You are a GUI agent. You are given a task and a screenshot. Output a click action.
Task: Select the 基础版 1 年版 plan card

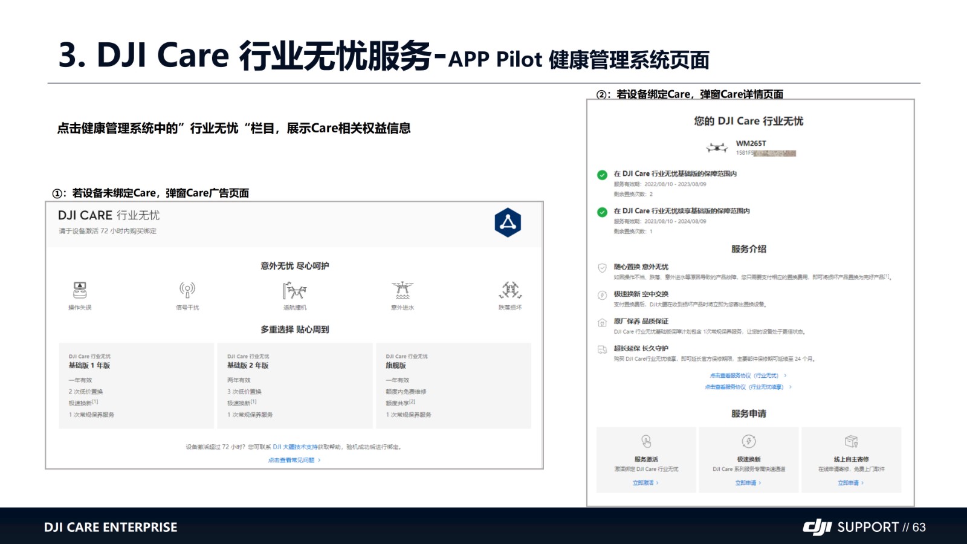136,386
